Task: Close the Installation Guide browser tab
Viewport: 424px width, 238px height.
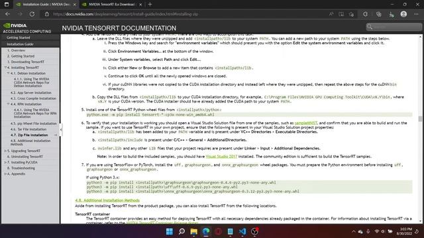Action: [75, 5]
